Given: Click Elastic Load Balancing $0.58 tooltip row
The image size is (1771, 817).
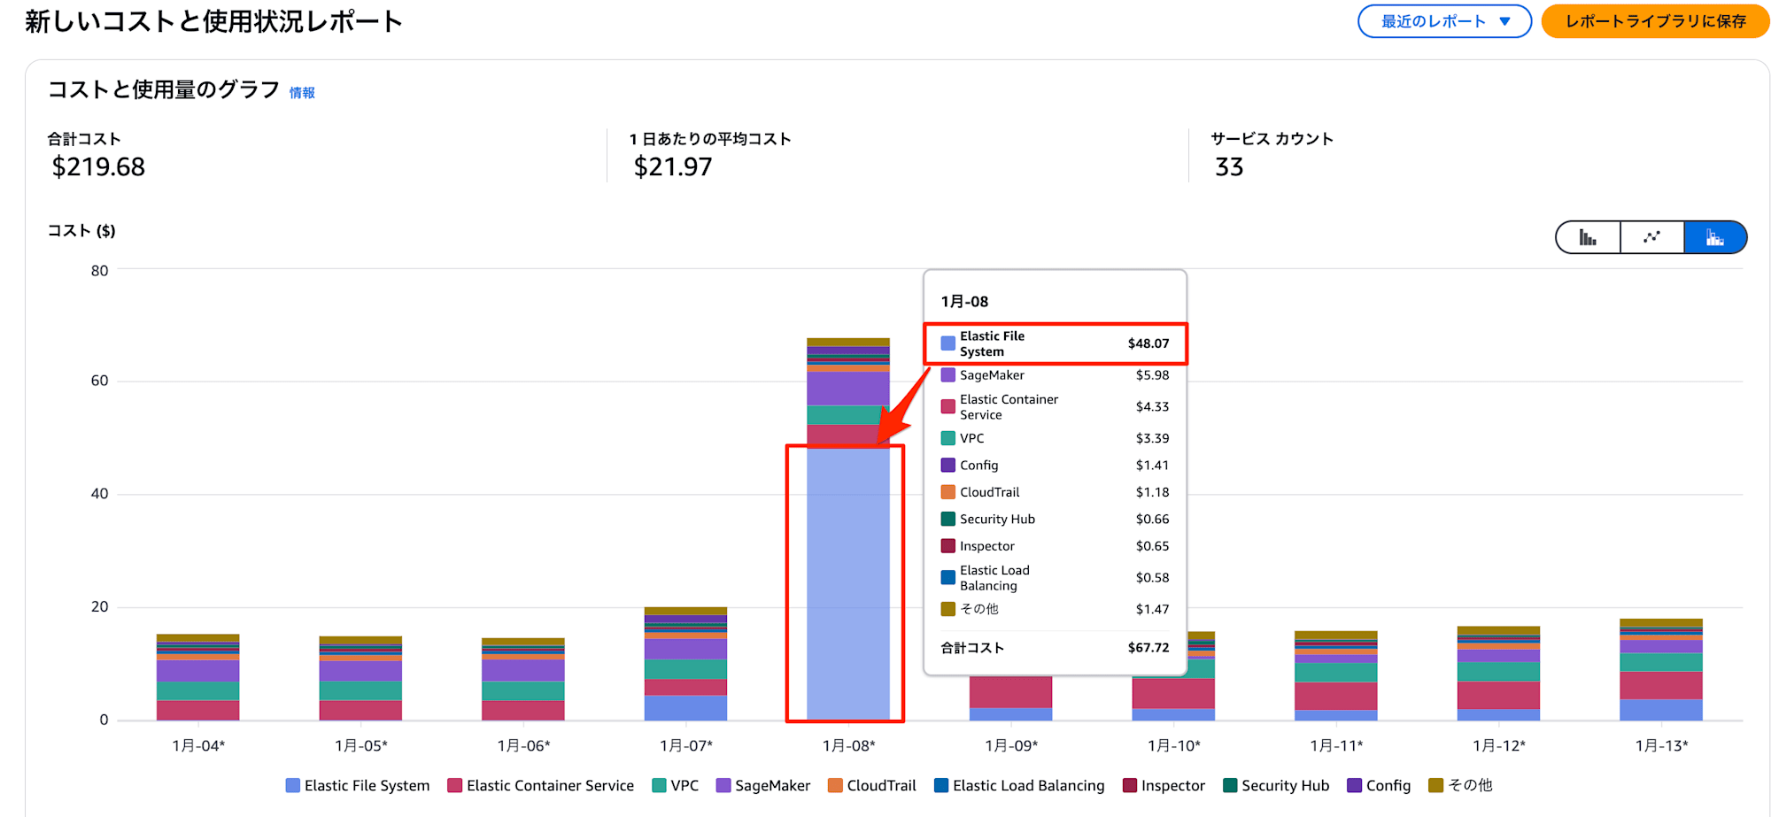Looking at the screenshot, I should coord(1055,578).
